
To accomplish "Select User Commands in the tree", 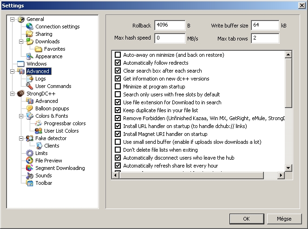I will (53, 86).
